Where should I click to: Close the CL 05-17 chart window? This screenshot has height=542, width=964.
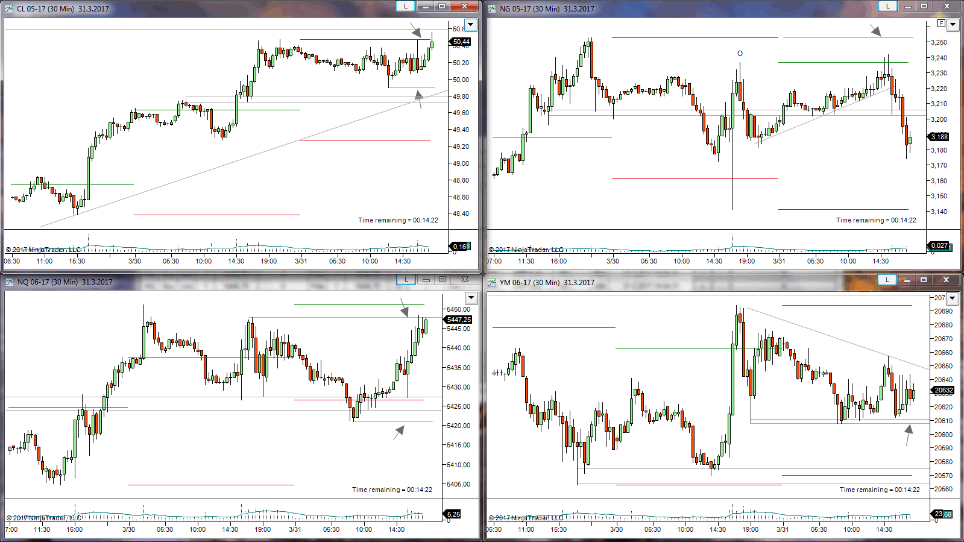coord(464,6)
